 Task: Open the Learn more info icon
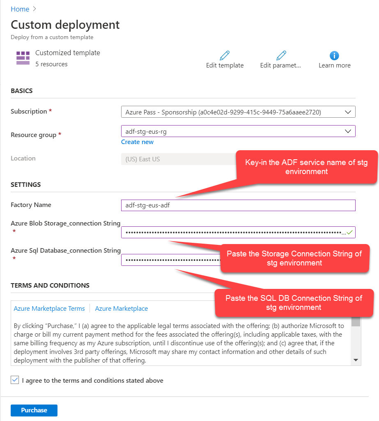[x=334, y=56]
